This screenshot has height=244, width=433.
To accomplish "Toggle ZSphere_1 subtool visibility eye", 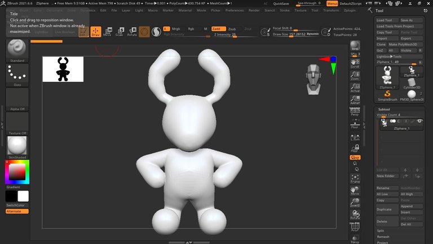I will click(419, 121).
